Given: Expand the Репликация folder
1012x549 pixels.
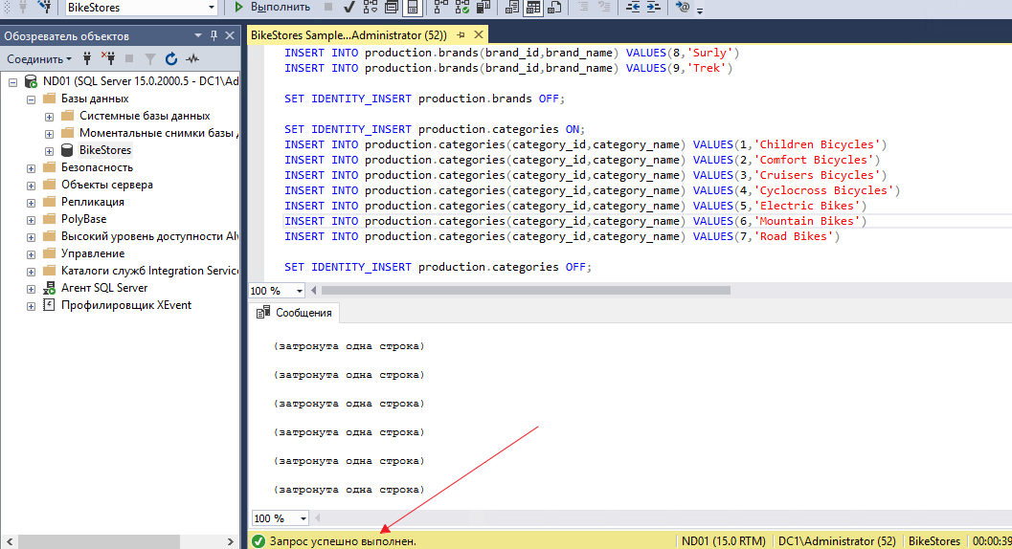Looking at the screenshot, I should [x=31, y=203].
